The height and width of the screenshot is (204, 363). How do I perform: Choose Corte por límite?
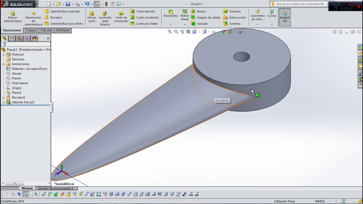click(144, 24)
